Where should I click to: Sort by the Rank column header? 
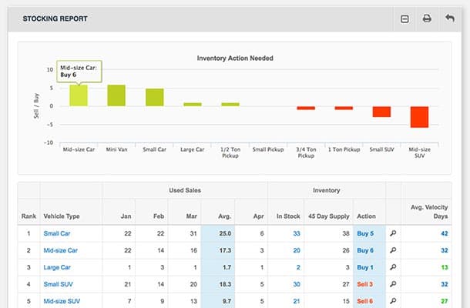tap(29, 216)
